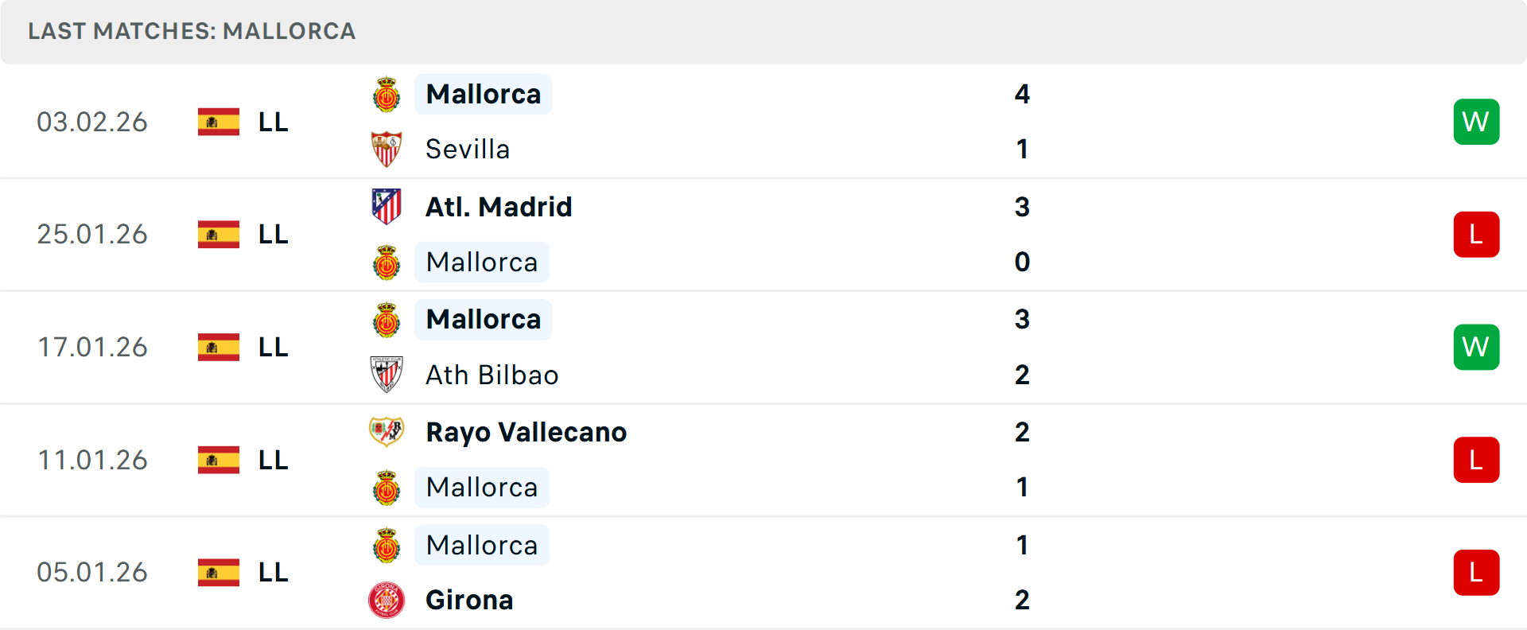Open the Sevilla team link

468,150
